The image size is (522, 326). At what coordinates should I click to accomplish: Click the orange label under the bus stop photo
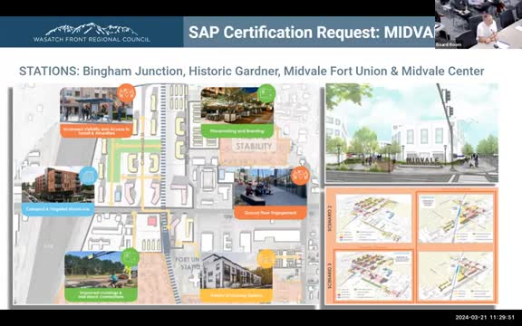pyautogui.click(x=96, y=130)
